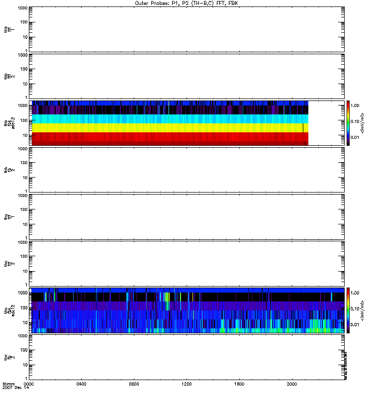Click the '0.01' label on the thb colorbar
The width and height of the screenshot is (373, 398).
pyautogui.click(x=355, y=137)
